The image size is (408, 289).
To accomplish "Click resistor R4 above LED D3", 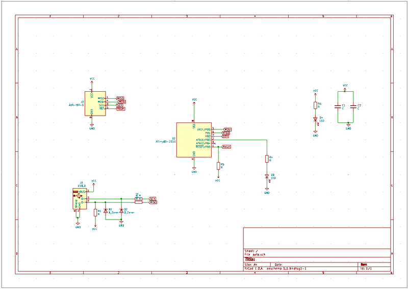I will click(267, 159).
